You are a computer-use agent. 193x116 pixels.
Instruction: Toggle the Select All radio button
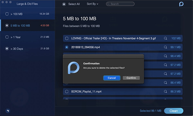point(64,4)
